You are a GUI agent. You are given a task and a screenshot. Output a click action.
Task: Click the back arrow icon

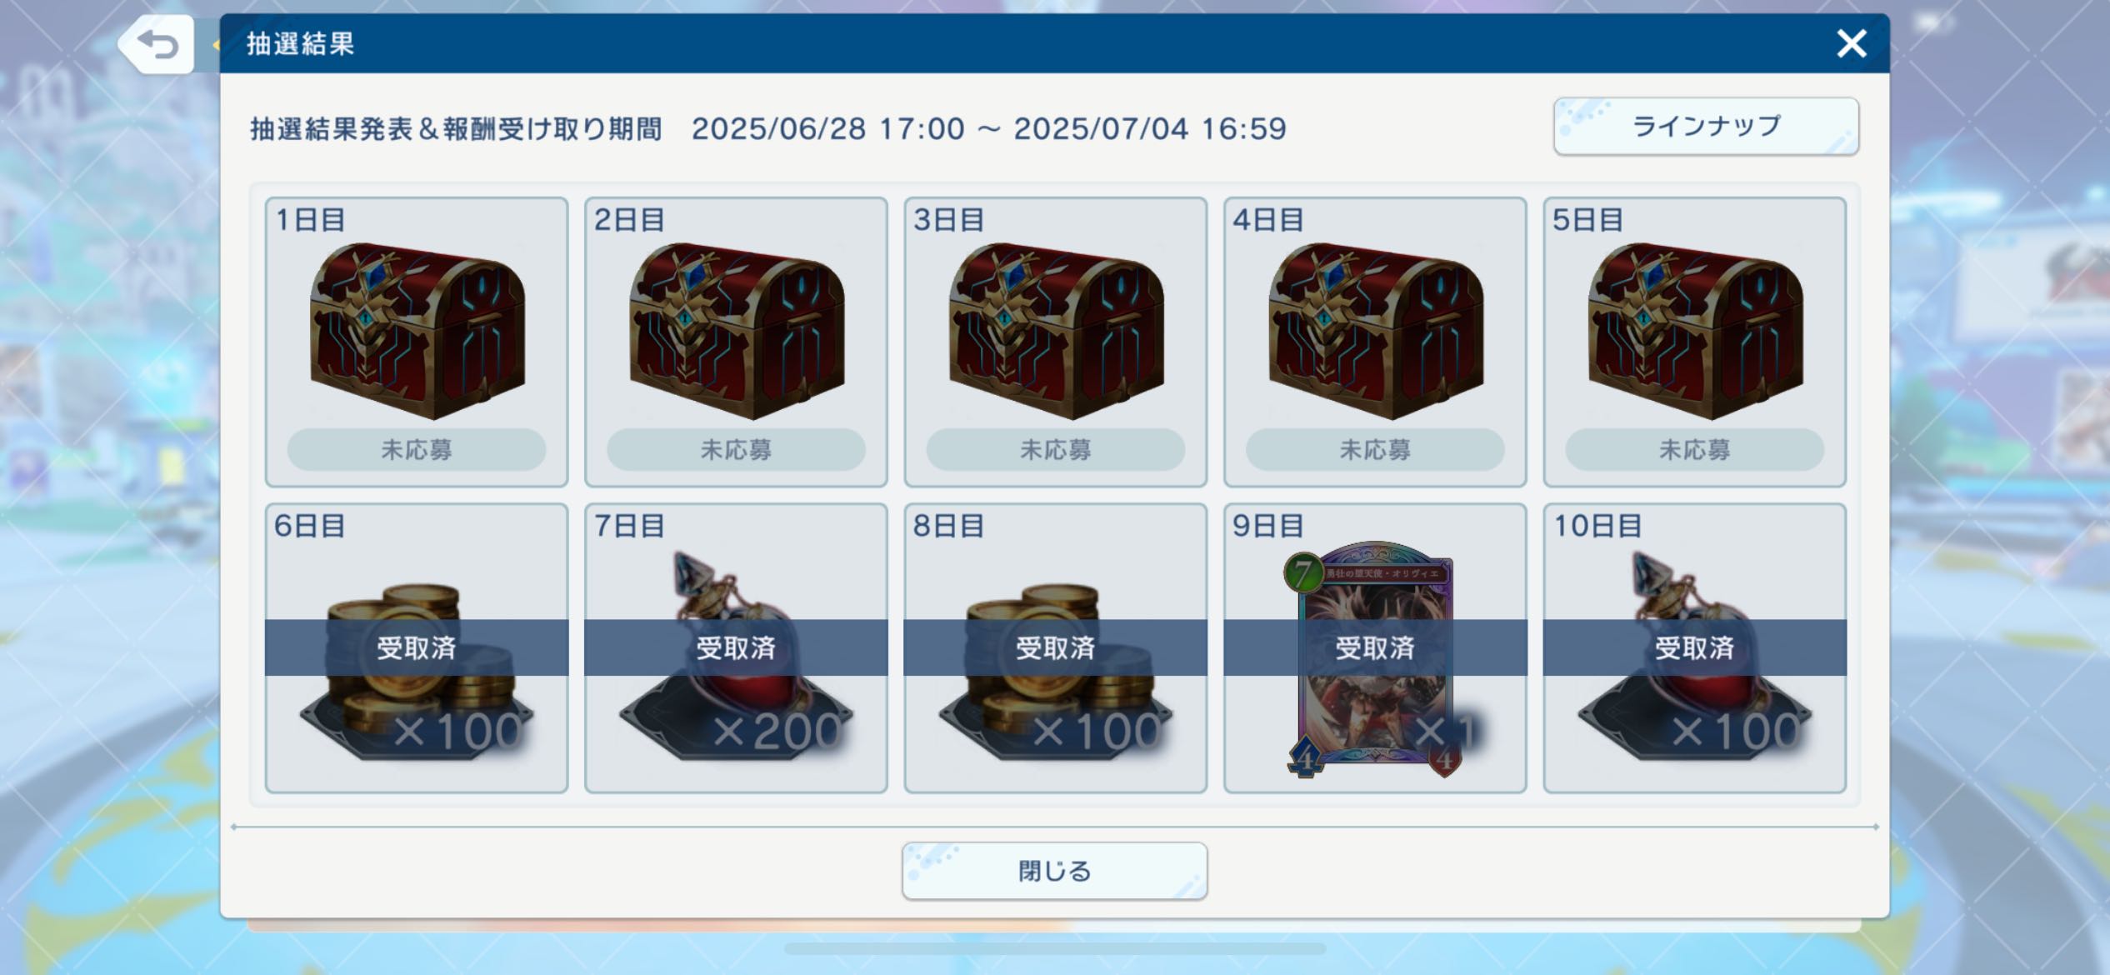pyautogui.click(x=157, y=43)
